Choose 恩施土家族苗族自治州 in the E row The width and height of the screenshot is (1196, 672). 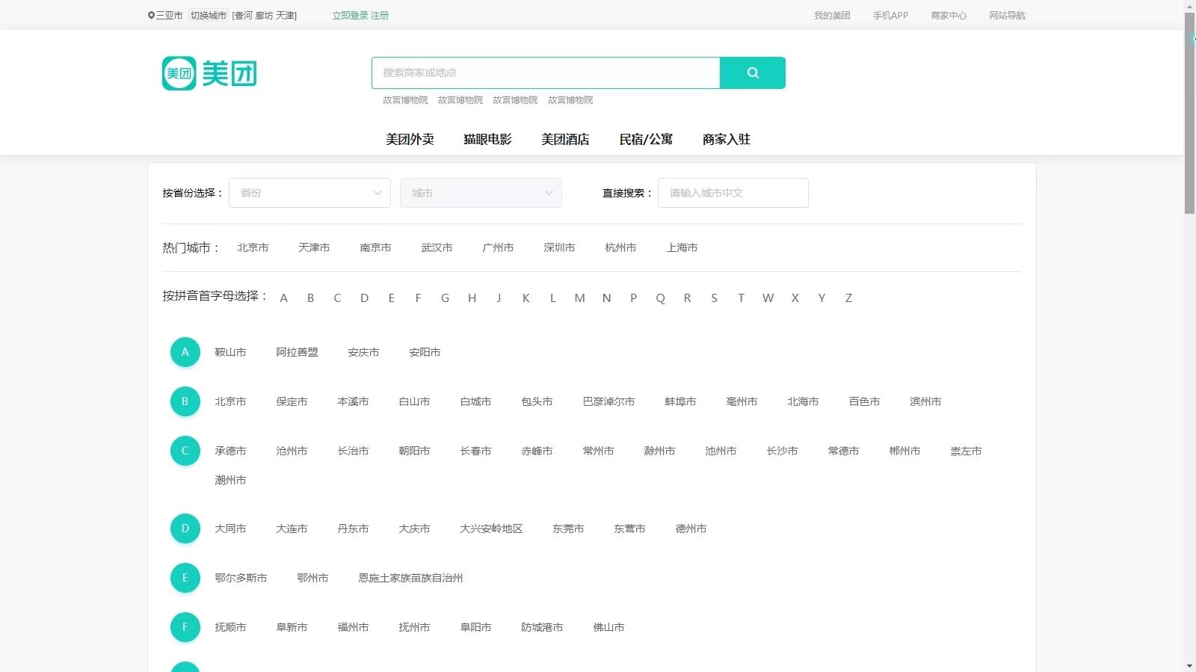pos(410,578)
